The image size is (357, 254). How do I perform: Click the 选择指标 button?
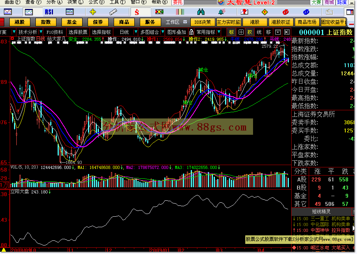101,32
